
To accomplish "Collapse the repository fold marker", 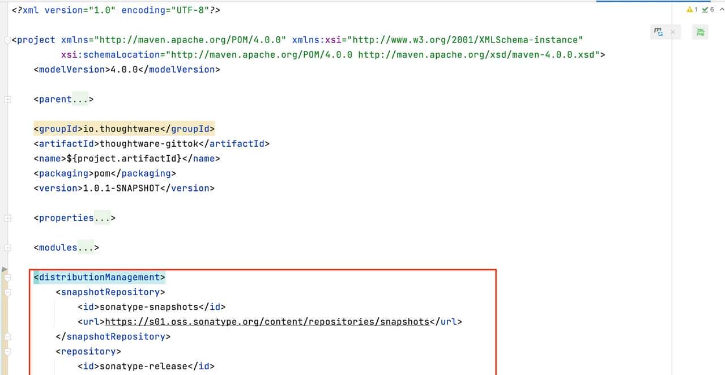I will [7, 352].
